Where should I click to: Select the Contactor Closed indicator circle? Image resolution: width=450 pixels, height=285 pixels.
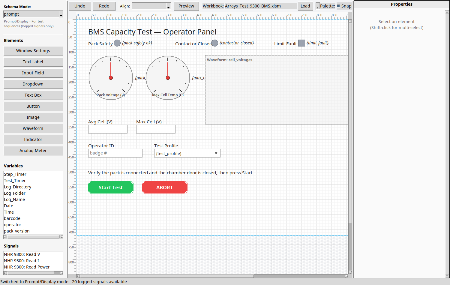(x=214, y=43)
